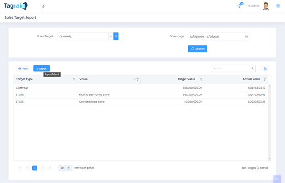Open the Admin user avatar menu
Screen dimensions: 285x183
pyautogui.click(x=266, y=6)
